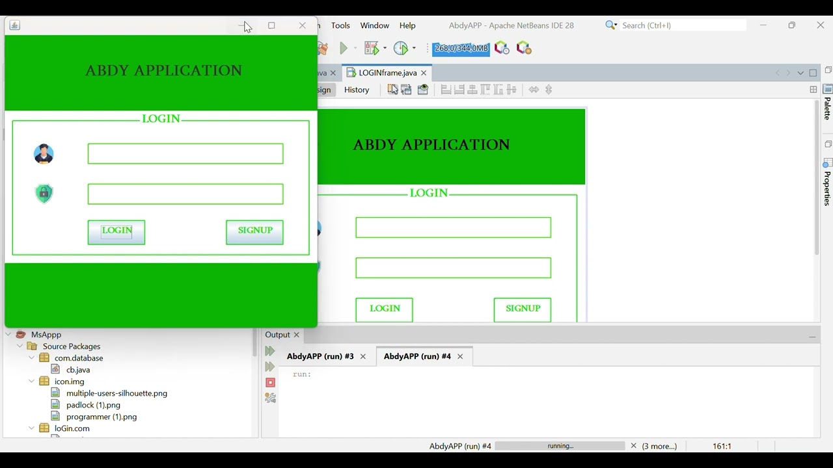Click the username field in running app window
833x468 pixels.
pyautogui.click(x=185, y=154)
